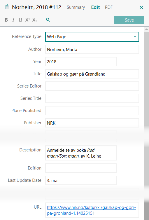Click the Save button
This screenshot has width=149, height=220.
point(129,20)
